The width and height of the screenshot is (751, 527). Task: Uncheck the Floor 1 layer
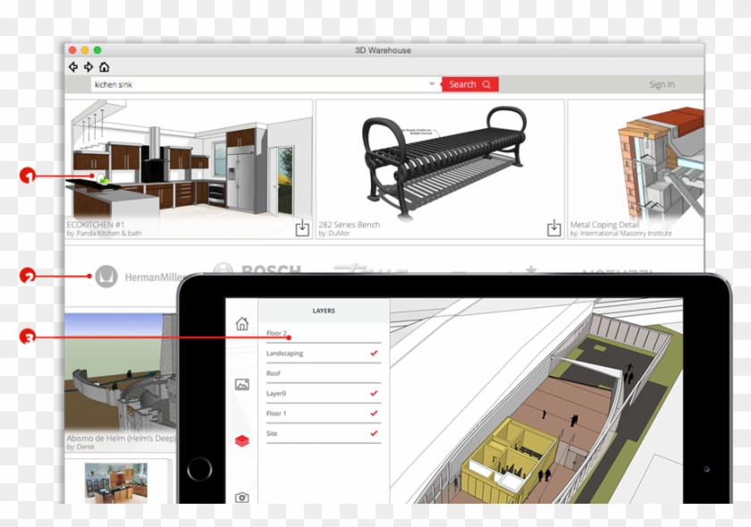point(374,413)
